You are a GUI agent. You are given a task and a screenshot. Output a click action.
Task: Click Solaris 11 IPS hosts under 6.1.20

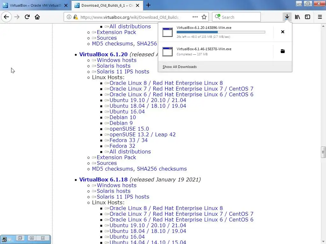click(x=123, y=71)
